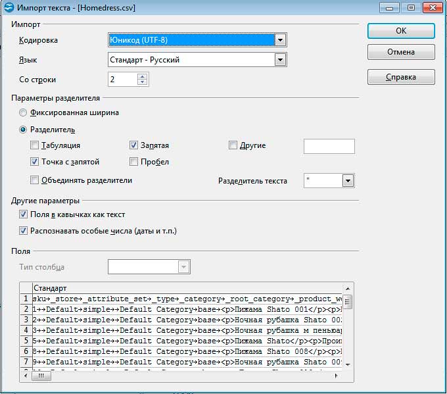Select the Разделитель radio button

pos(24,130)
